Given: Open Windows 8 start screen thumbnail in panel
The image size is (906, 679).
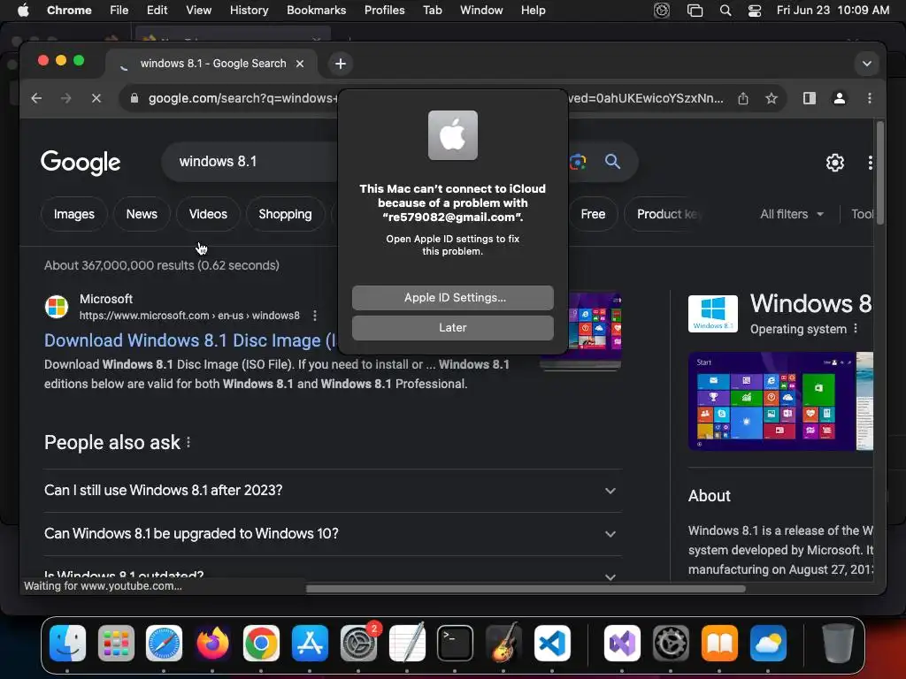Looking at the screenshot, I should click(x=772, y=401).
